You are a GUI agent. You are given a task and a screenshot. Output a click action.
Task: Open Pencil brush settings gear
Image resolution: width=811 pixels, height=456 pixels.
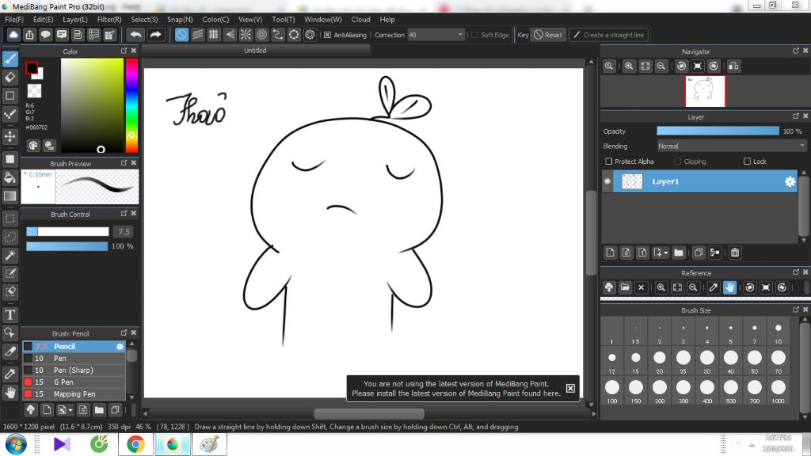click(x=120, y=347)
